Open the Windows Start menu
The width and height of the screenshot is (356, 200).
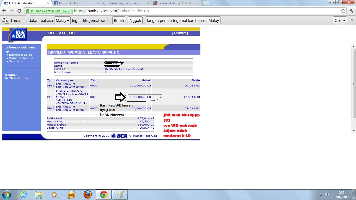[6, 195]
